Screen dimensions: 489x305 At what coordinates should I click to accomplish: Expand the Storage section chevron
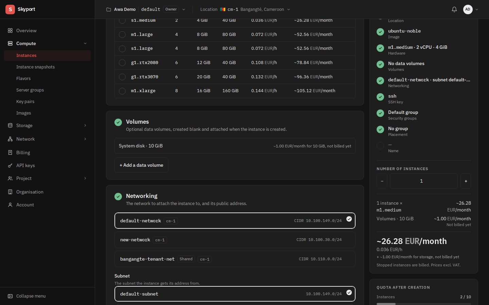tap(85, 125)
